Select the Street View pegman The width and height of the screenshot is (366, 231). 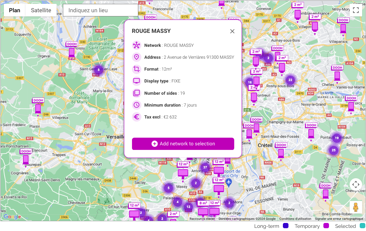[356, 207]
